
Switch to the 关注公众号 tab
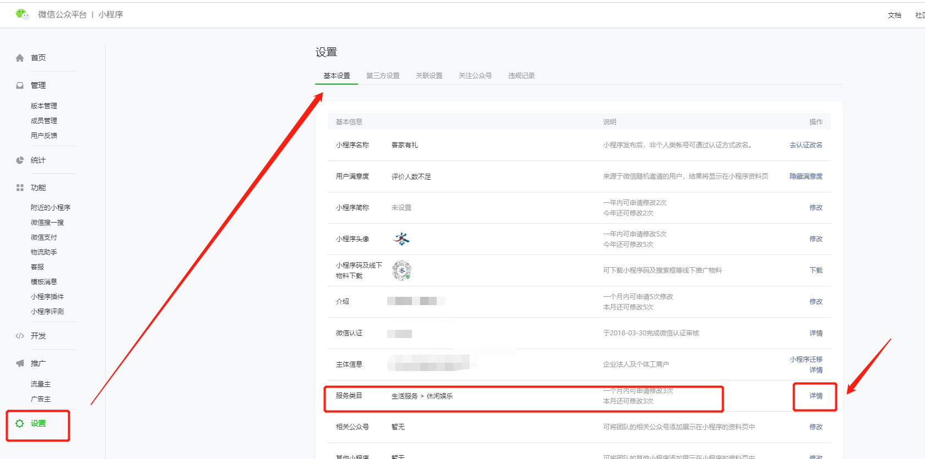(x=475, y=75)
